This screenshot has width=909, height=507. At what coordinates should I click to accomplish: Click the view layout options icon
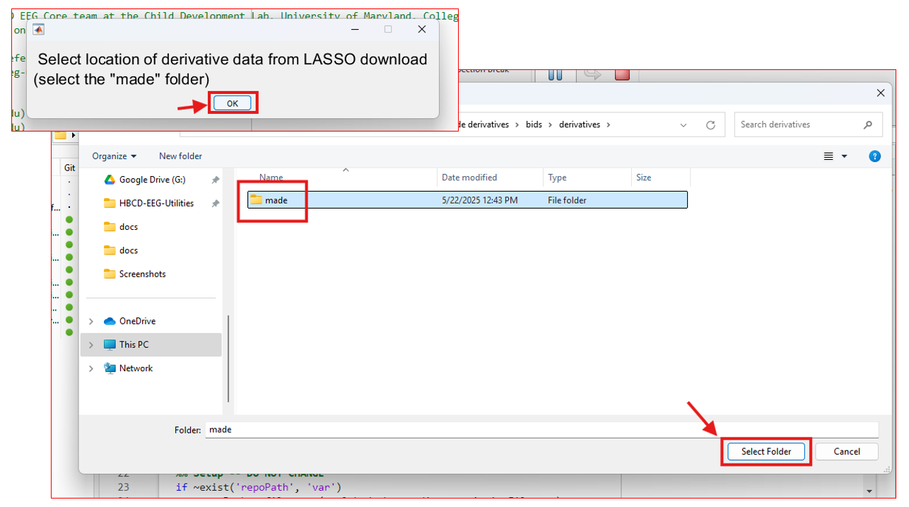point(828,156)
